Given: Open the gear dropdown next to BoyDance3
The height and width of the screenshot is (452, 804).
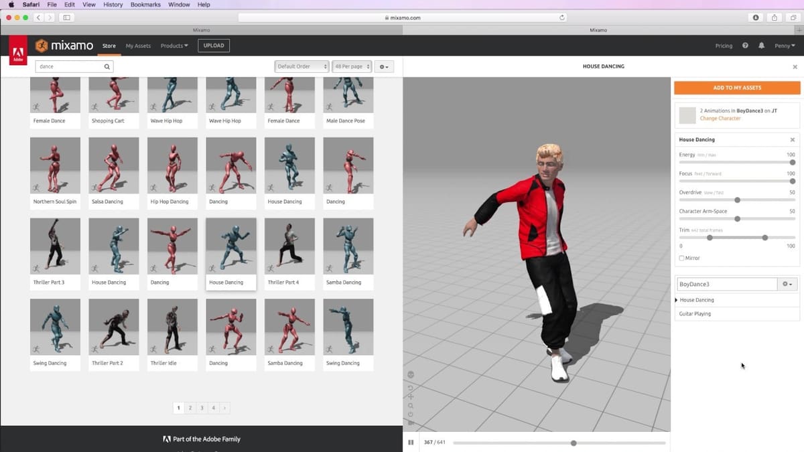Looking at the screenshot, I should pyautogui.click(x=787, y=284).
